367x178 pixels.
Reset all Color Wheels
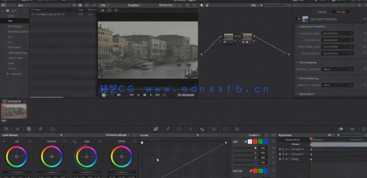[135, 135]
